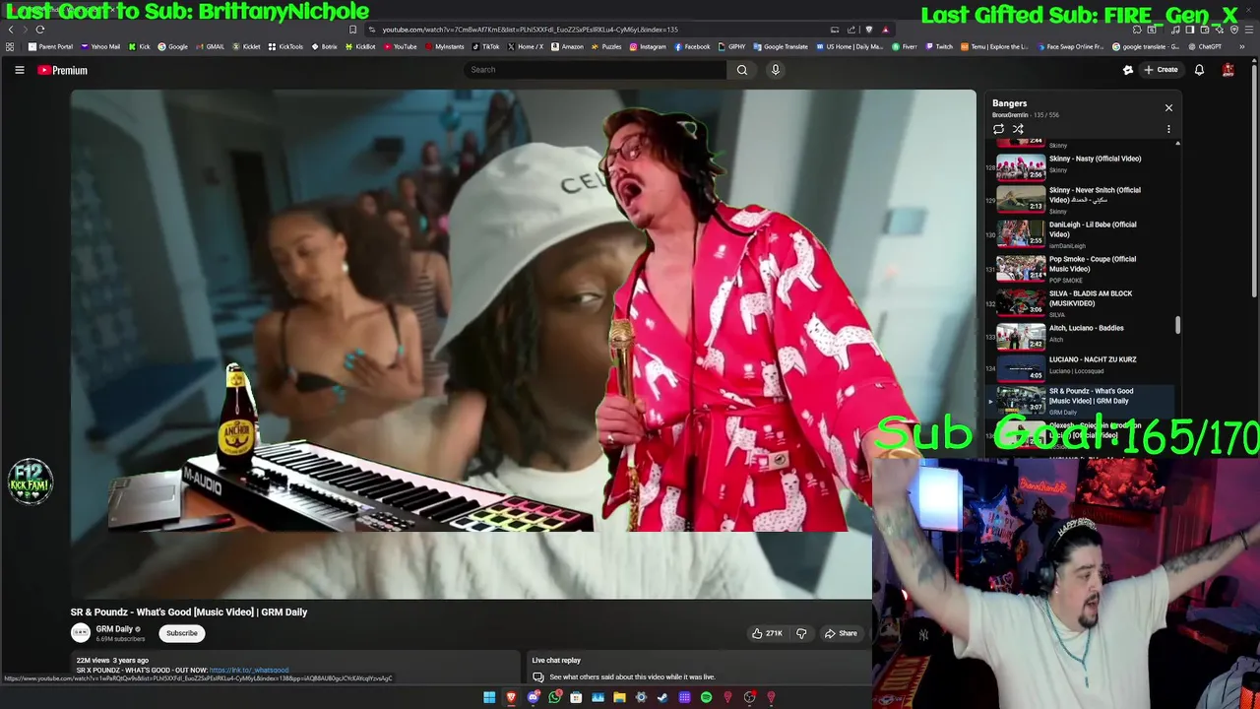Open the YouTube guide hamburger menu
Image resolution: width=1260 pixels, height=709 pixels.
tap(20, 70)
